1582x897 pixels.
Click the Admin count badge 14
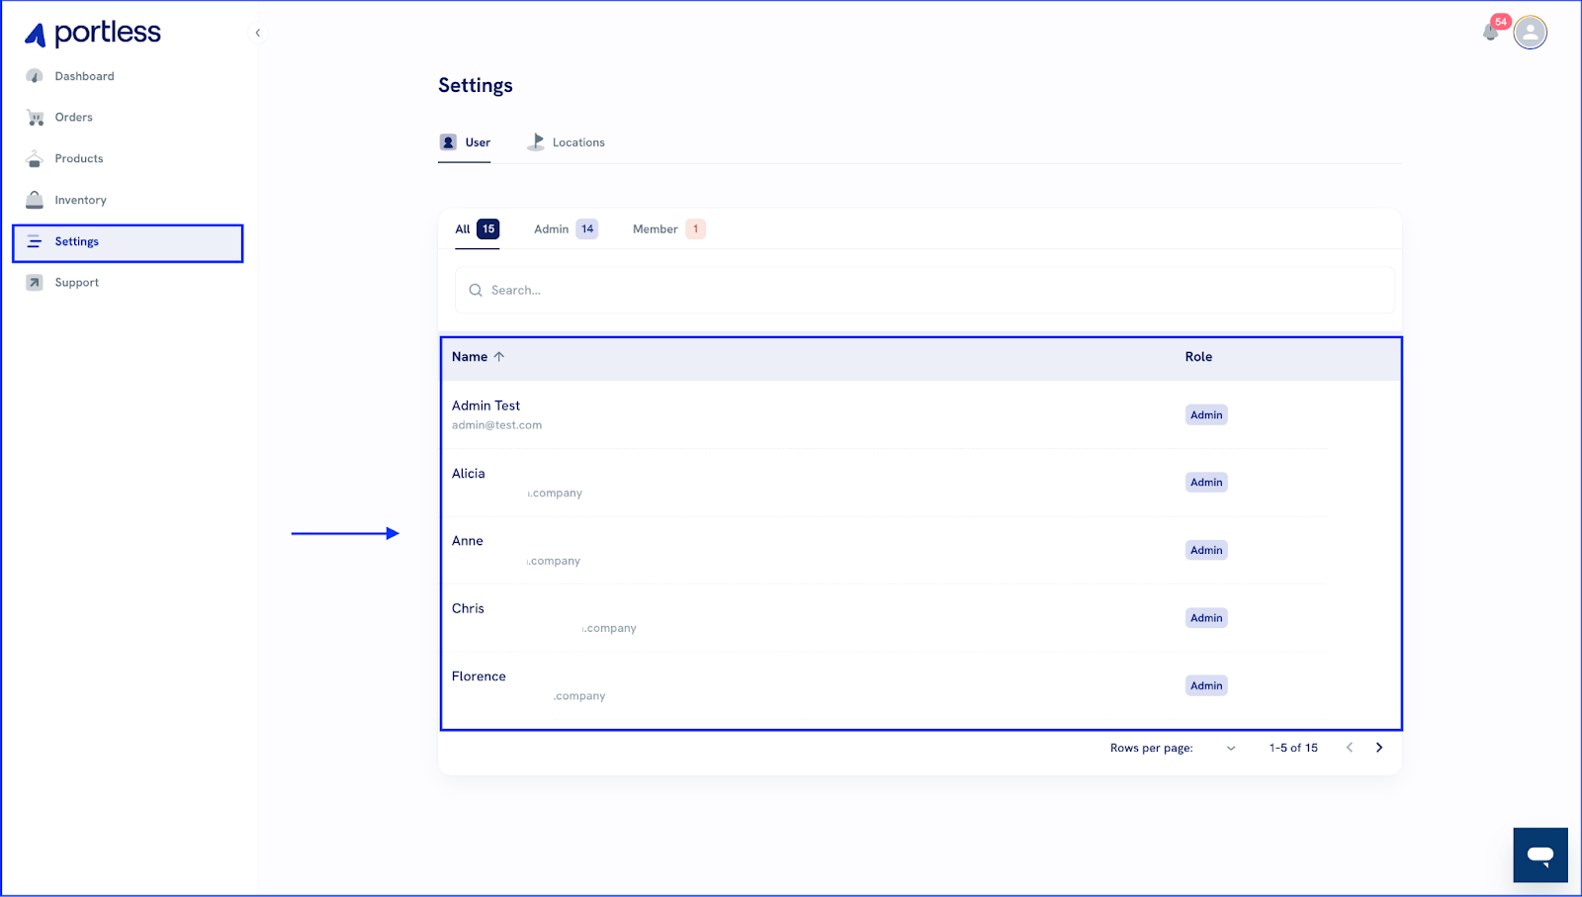click(x=587, y=229)
